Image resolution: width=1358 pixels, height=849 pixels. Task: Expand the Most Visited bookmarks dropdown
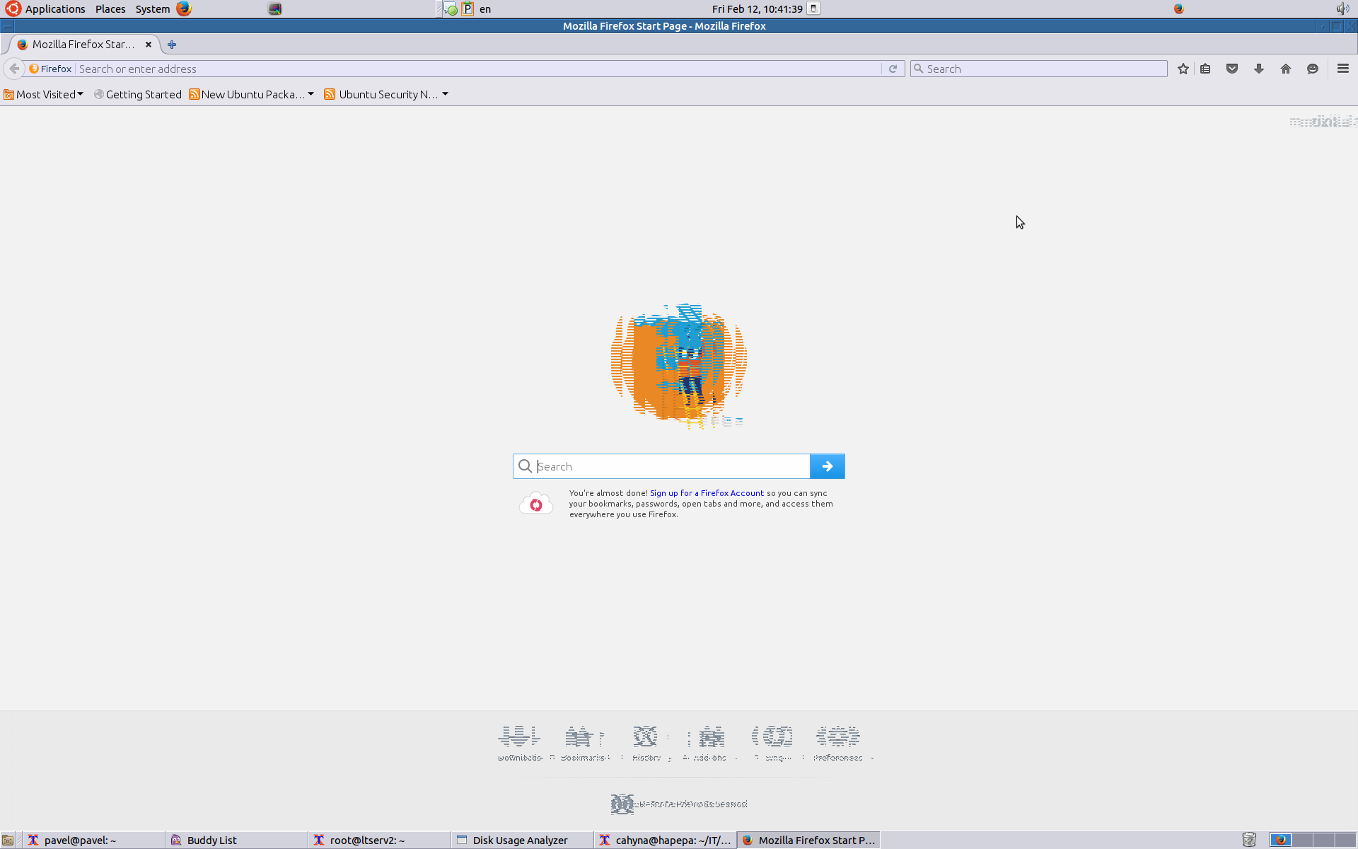[44, 94]
